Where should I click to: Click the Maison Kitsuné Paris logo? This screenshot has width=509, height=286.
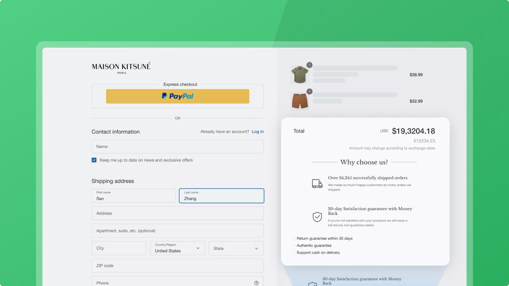(x=121, y=68)
